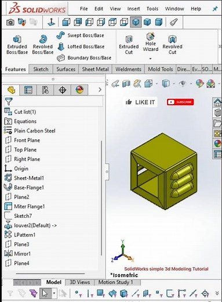Click the flashlight icon in view toolbar
Screen dimensions: 222x302
tap(173, 22)
